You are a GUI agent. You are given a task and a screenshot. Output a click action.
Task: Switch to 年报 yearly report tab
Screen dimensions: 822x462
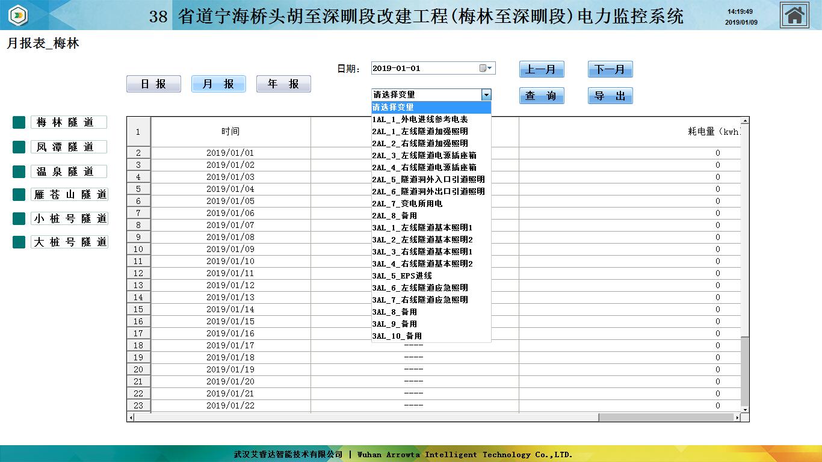pyautogui.click(x=283, y=84)
